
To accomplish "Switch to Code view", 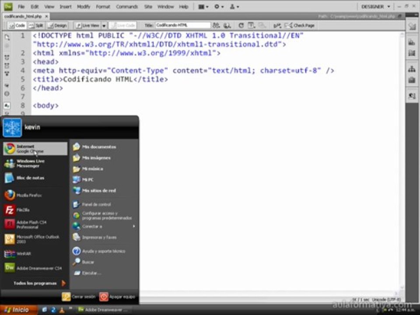I will 17,25.
